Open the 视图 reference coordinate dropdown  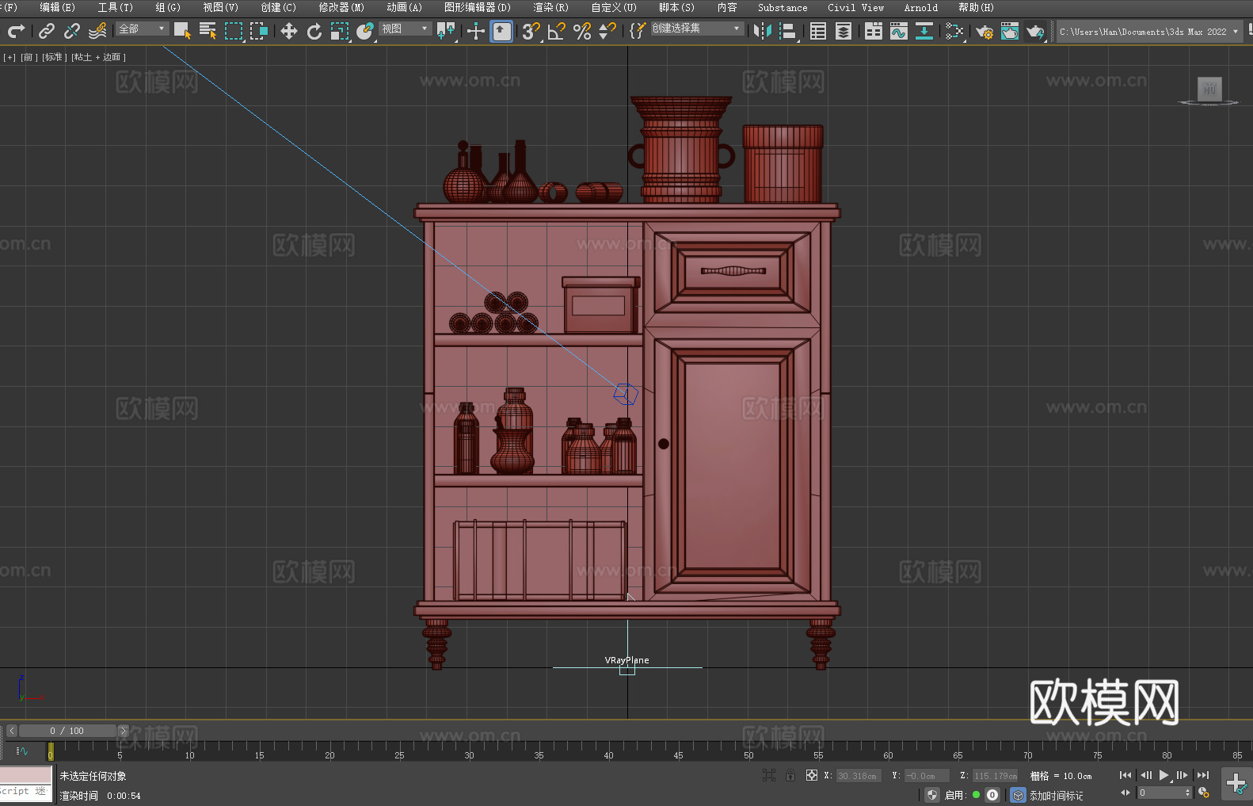pyautogui.click(x=405, y=29)
